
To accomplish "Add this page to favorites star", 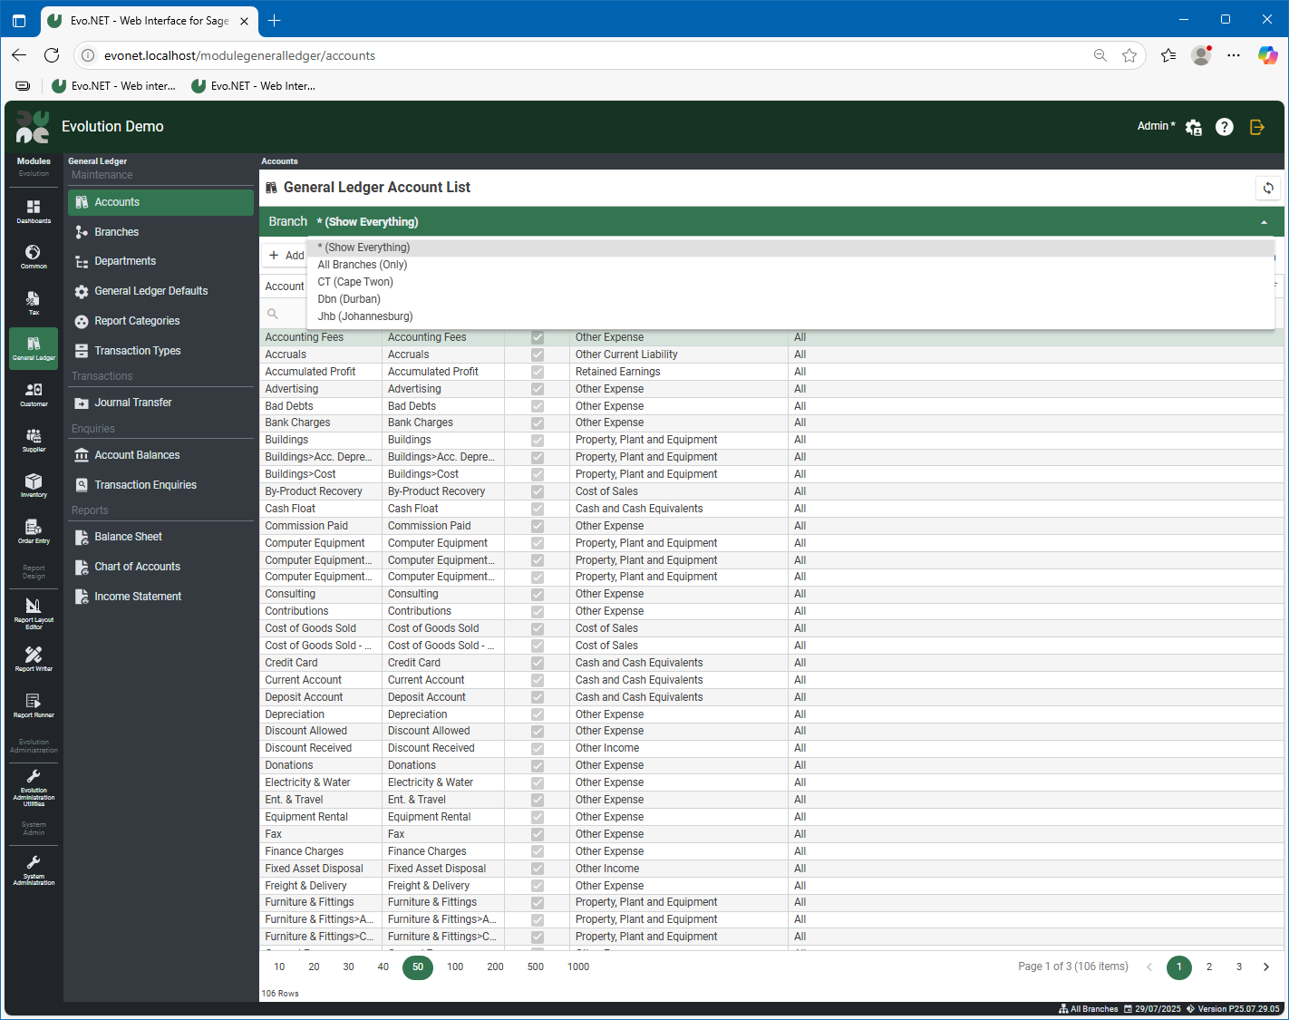I will click(x=1129, y=55).
